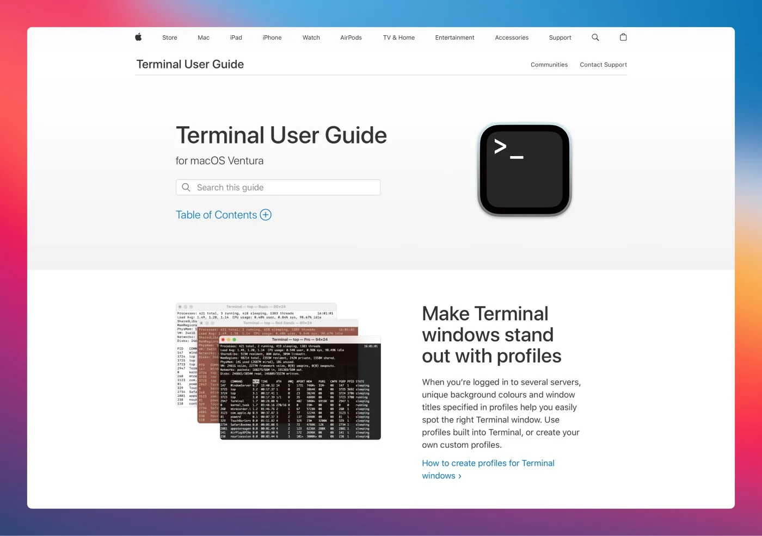The height and width of the screenshot is (536, 762).
Task: Open TV & Home nav item
Action: 399,38
